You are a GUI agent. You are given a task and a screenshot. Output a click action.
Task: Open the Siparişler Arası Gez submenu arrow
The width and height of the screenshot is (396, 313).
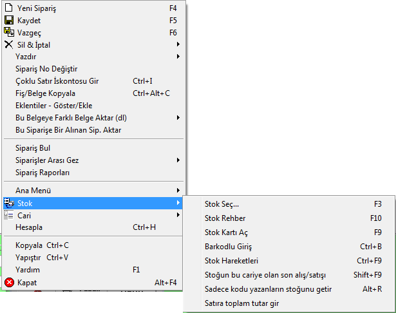178,160
